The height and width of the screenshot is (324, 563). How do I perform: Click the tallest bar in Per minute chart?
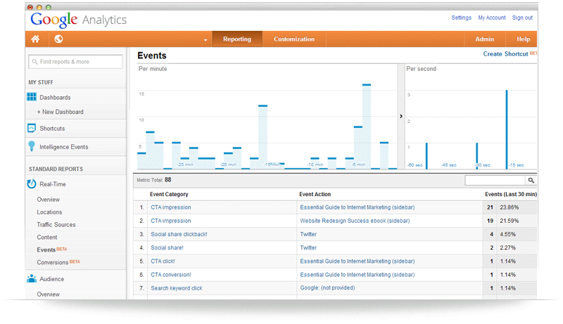coord(366,127)
